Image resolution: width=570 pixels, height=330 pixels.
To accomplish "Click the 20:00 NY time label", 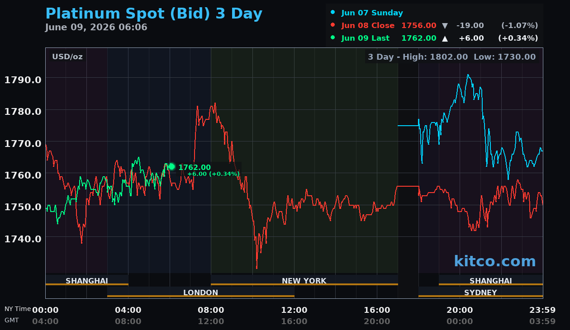I will pyautogui.click(x=460, y=310).
